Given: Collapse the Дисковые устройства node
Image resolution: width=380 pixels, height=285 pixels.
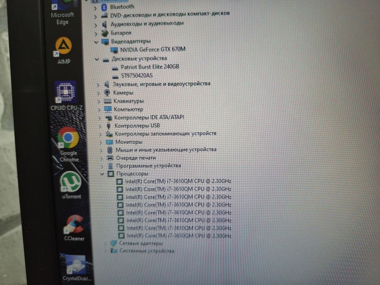Looking at the screenshot, I should tap(97, 59).
